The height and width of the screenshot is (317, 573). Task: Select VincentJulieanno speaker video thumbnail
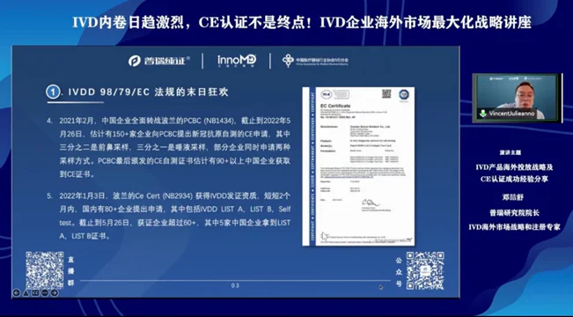tap(517, 98)
